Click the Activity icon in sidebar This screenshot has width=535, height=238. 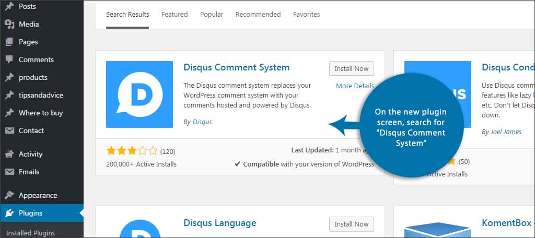tap(9, 154)
